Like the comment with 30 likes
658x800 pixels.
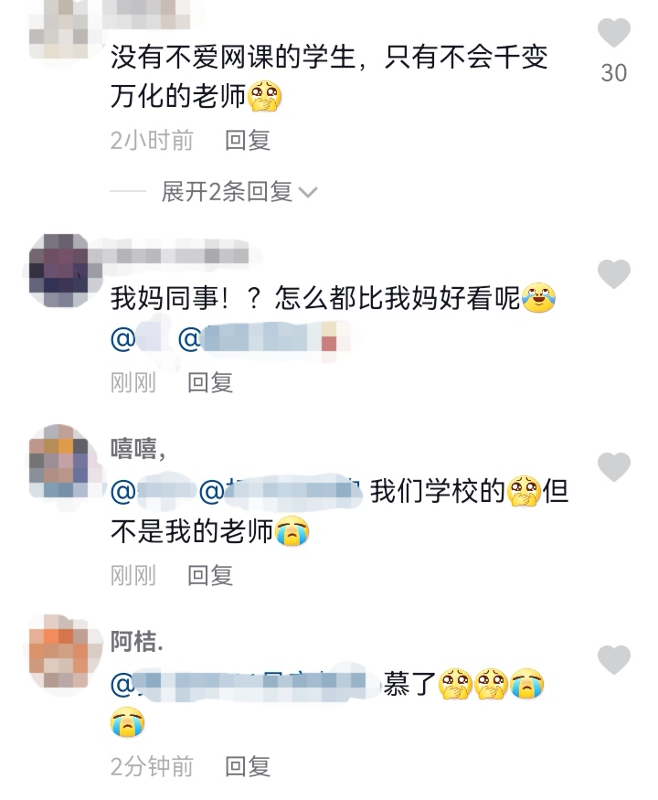pos(613,33)
